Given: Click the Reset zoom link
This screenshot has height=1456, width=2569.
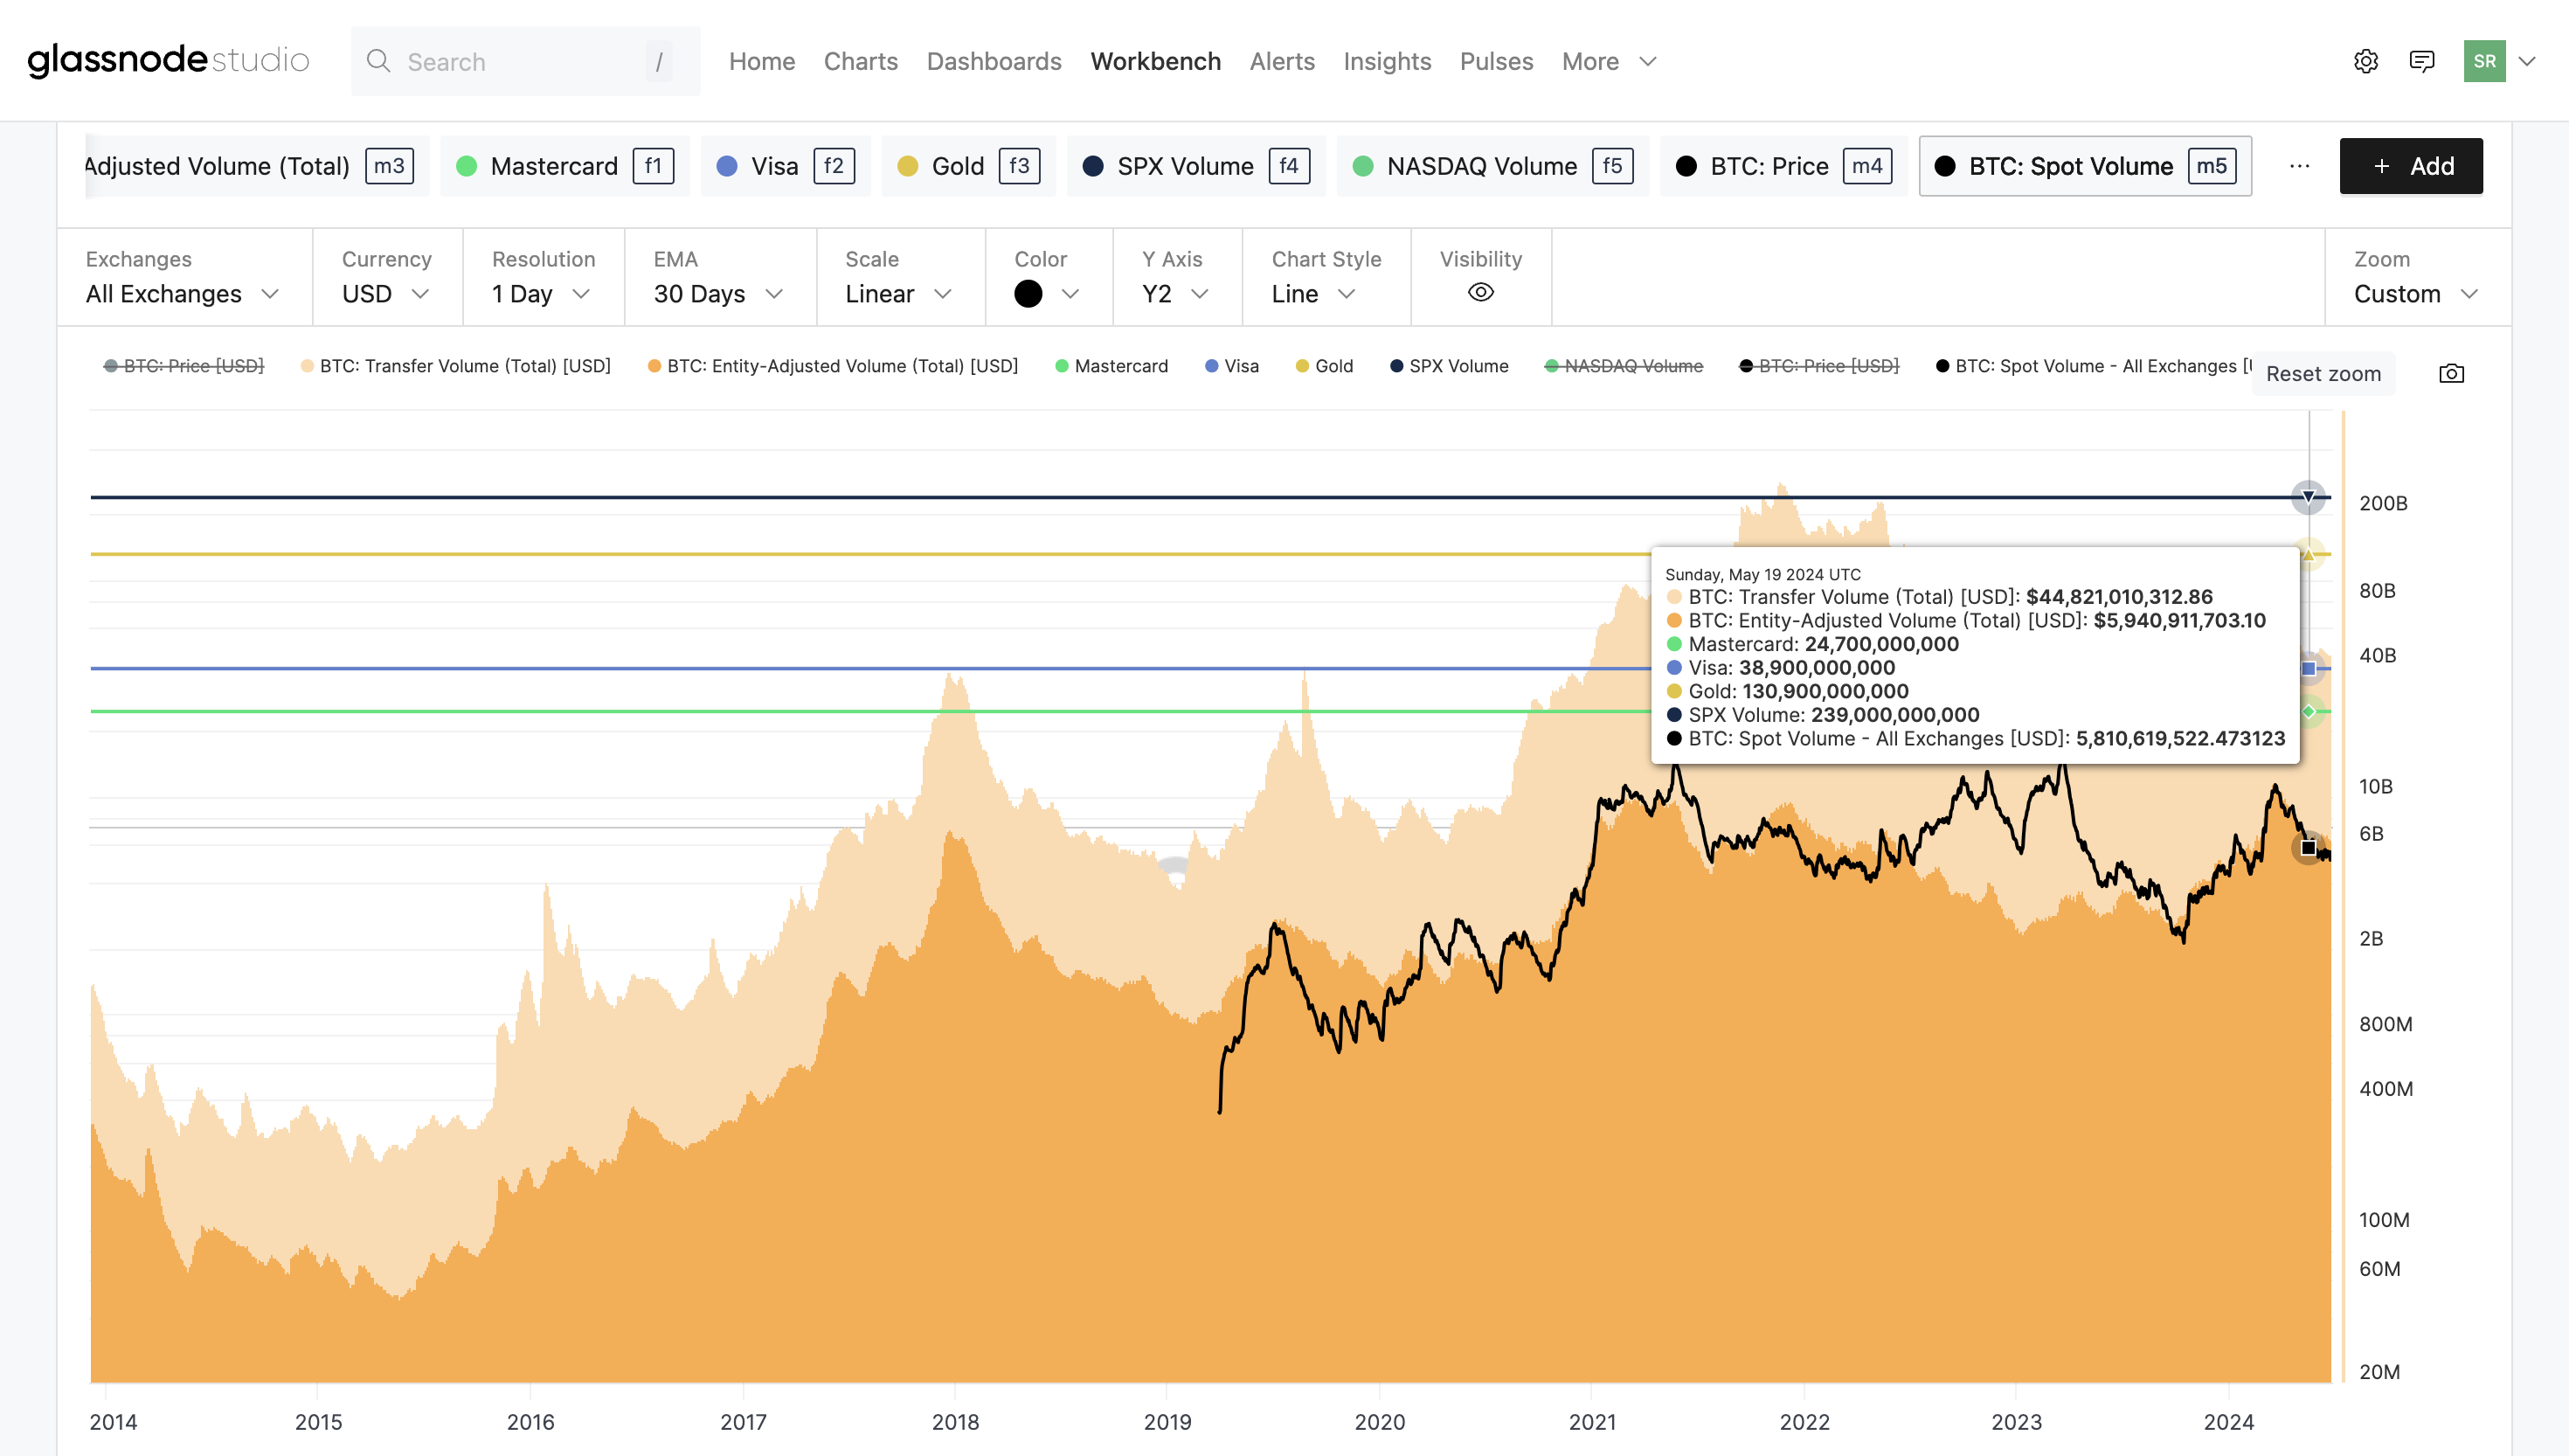Looking at the screenshot, I should pos(2323,371).
